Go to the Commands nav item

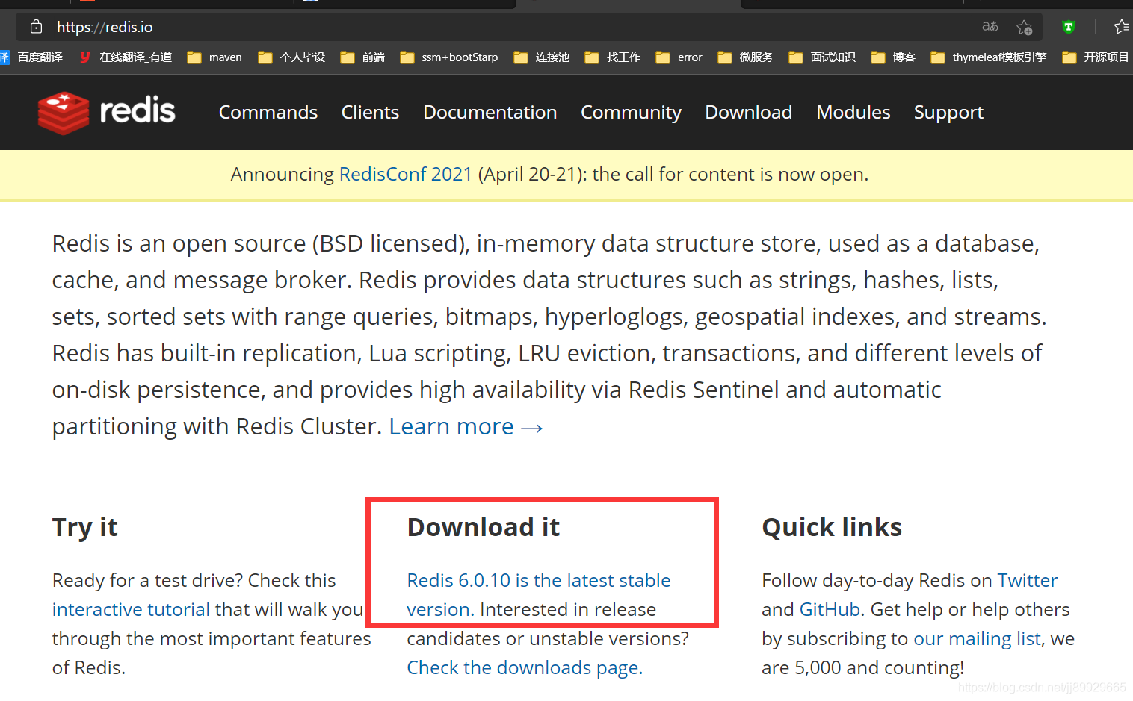tap(268, 113)
